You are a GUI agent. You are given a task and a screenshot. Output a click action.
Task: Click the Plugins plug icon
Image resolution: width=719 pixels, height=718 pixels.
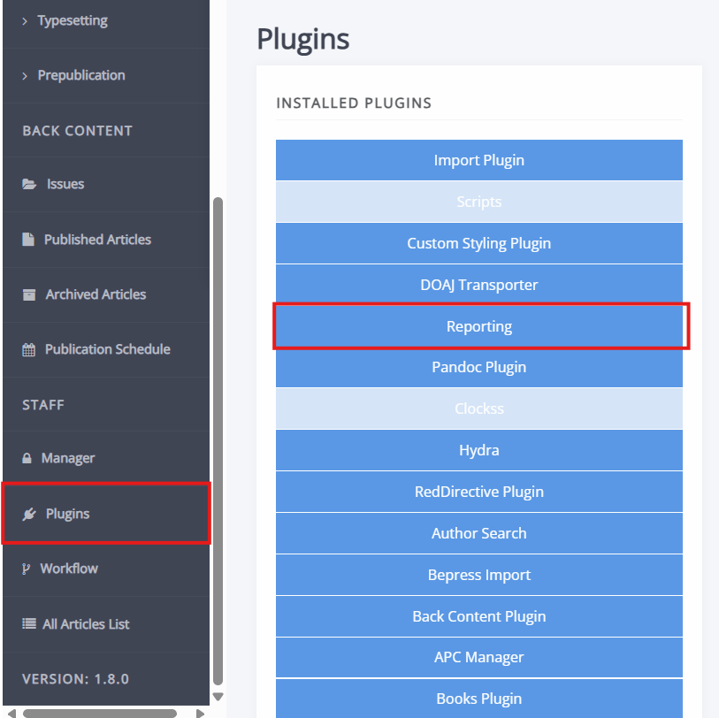pyautogui.click(x=29, y=514)
